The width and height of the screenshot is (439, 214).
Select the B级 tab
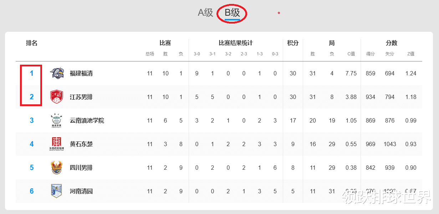pos(232,13)
